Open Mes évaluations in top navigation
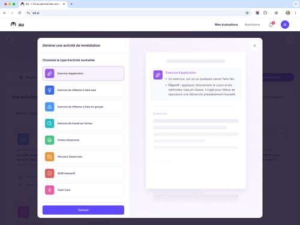The height and width of the screenshot is (225, 300). (x=226, y=25)
